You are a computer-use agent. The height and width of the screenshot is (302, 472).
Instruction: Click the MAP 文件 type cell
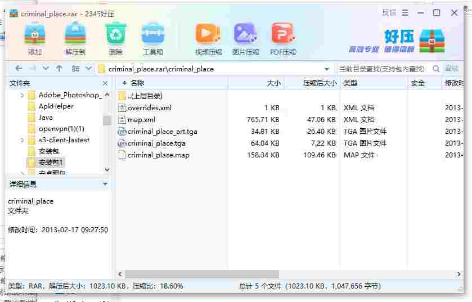coord(359,155)
